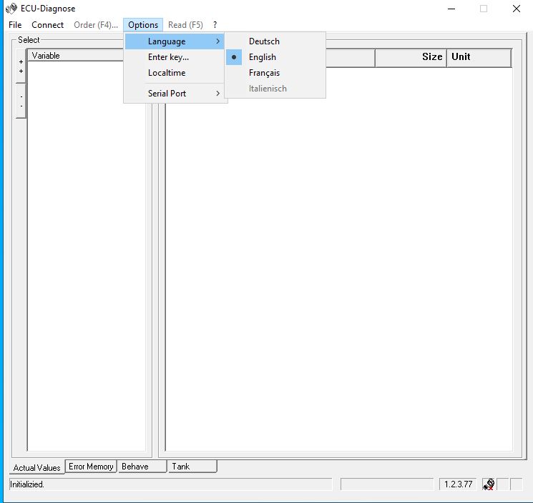The height and width of the screenshot is (503, 533).
Task: Switch language to Français
Action: pos(275,73)
